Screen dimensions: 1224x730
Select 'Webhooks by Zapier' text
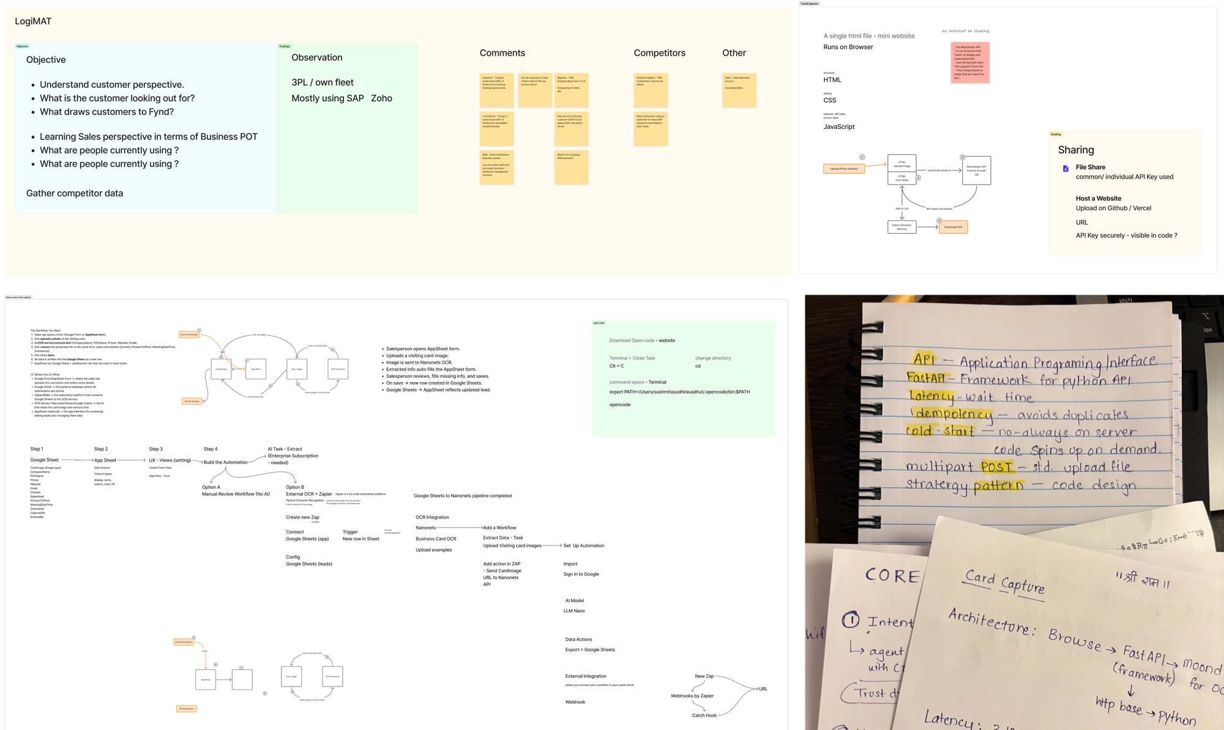692,696
